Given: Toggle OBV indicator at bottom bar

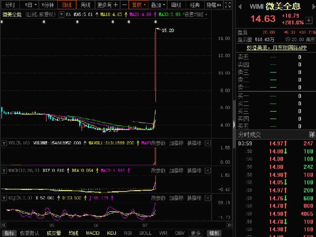Looking at the screenshot, I should point(179,233).
